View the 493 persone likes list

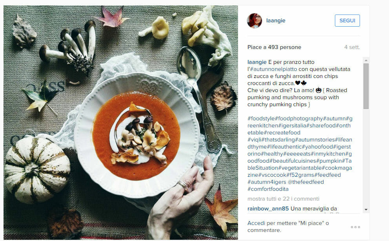point(284,47)
